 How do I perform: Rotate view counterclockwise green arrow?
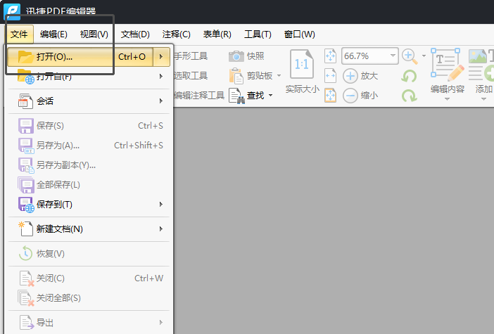[x=409, y=76]
